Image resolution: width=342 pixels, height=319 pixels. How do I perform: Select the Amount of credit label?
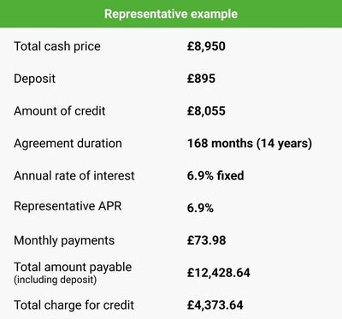point(60,111)
